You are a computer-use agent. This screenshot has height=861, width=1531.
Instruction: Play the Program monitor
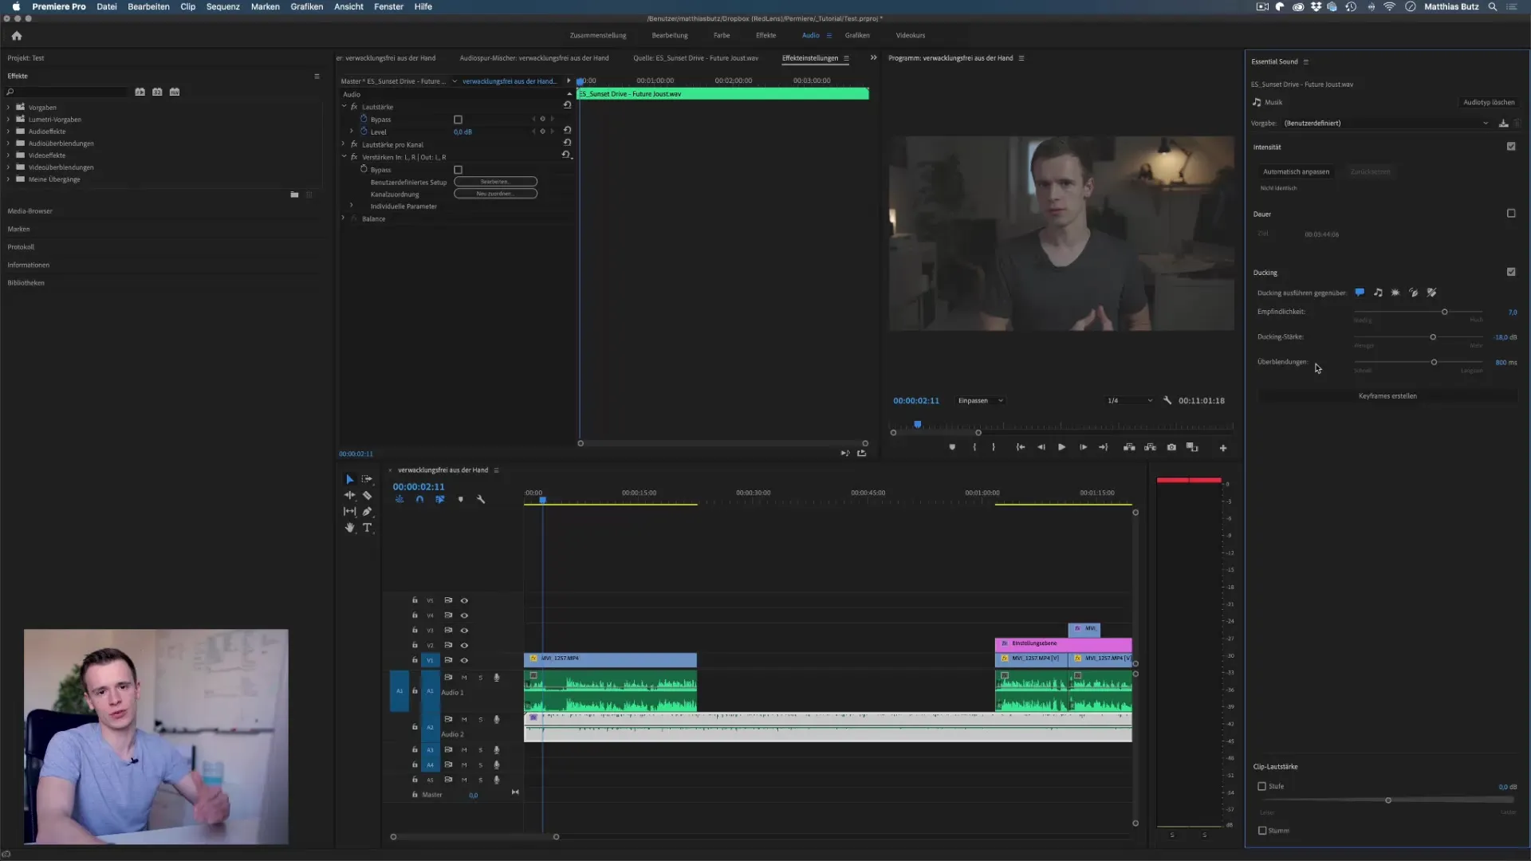[1061, 447]
